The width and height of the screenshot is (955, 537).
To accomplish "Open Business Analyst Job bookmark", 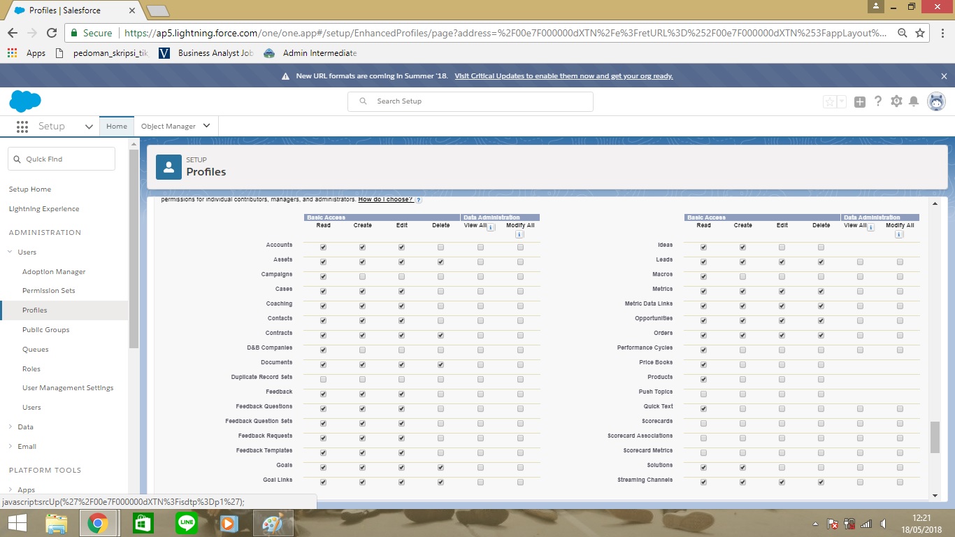I will 206,53.
